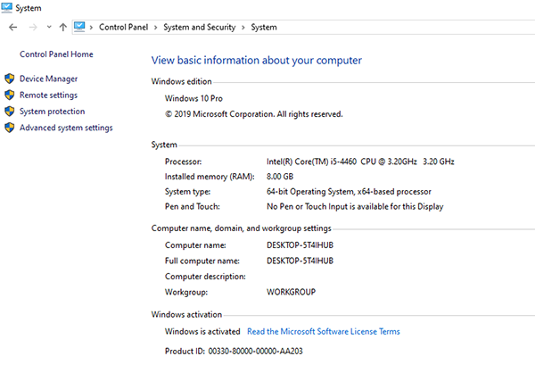Expand chevron before Control Panel breadcrumb
Image resolution: width=535 pixels, height=373 pixels.
[93, 28]
